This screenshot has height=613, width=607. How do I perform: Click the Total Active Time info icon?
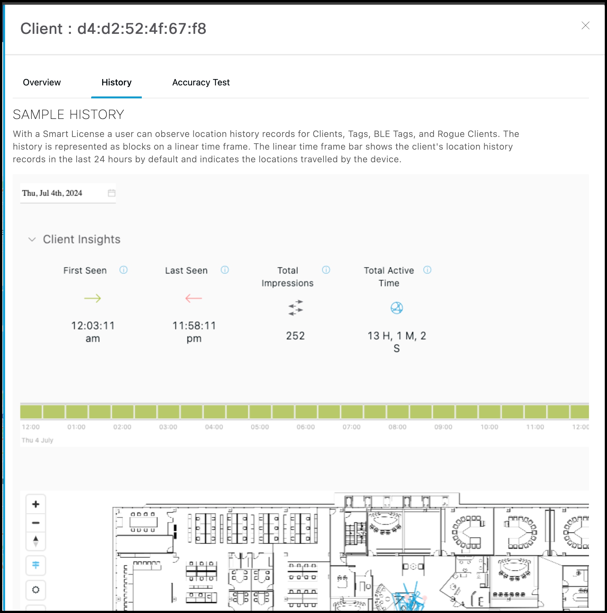tap(427, 270)
